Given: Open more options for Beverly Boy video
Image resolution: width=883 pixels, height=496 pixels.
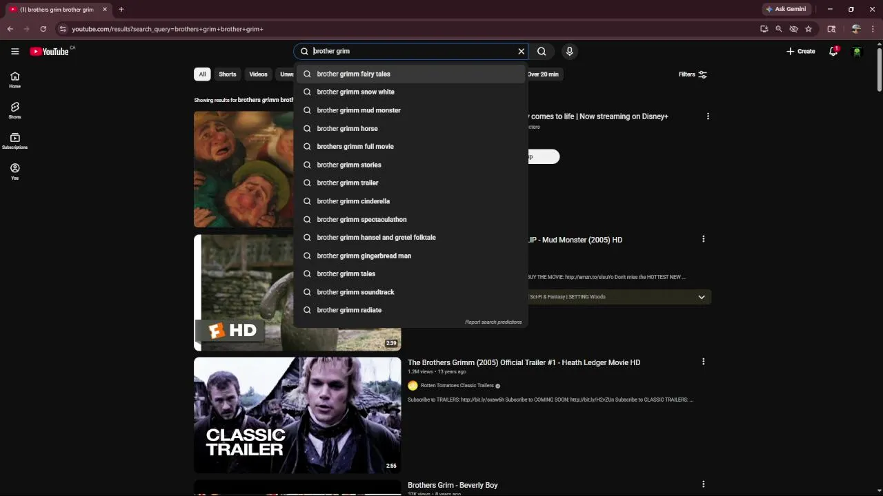Looking at the screenshot, I should tap(703, 484).
